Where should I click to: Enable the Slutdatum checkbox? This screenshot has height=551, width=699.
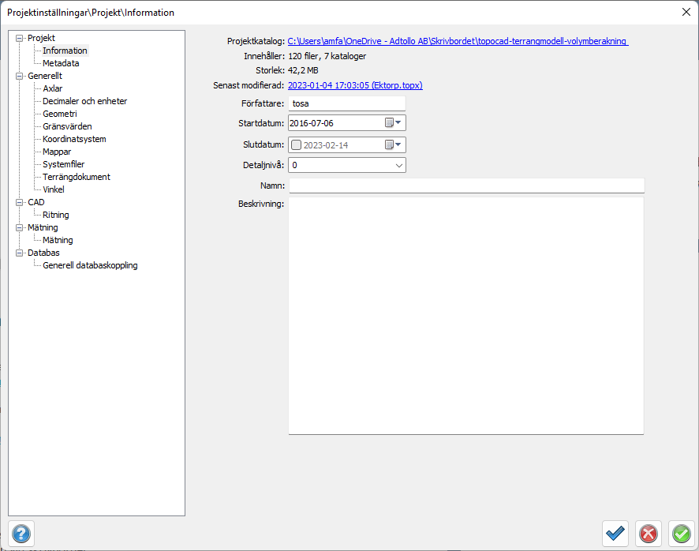(x=297, y=144)
